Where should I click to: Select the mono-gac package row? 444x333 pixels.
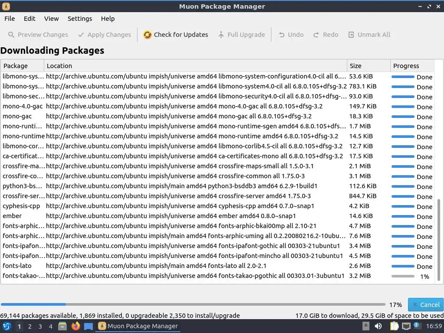click(x=217, y=116)
